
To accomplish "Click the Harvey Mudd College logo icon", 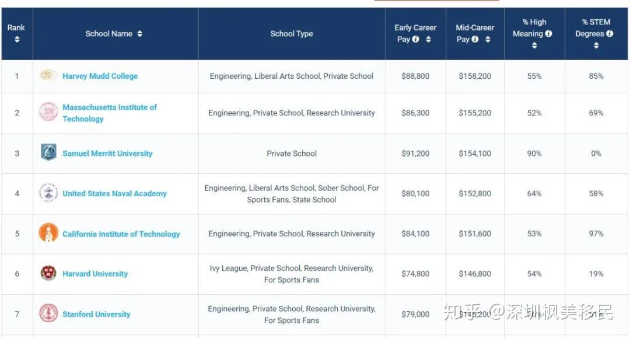I will (48, 75).
